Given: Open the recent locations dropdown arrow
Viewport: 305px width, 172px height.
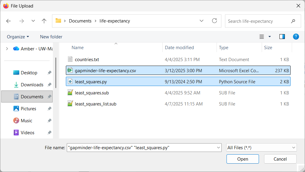Looking at the screenshot, I should [x=33, y=21].
